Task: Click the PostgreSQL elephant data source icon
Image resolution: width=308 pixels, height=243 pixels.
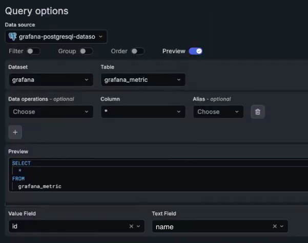Action: pos(13,36)
